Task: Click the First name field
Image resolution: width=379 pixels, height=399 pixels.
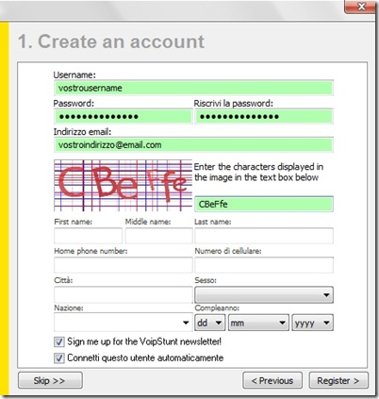Action: tap(88, 236)
